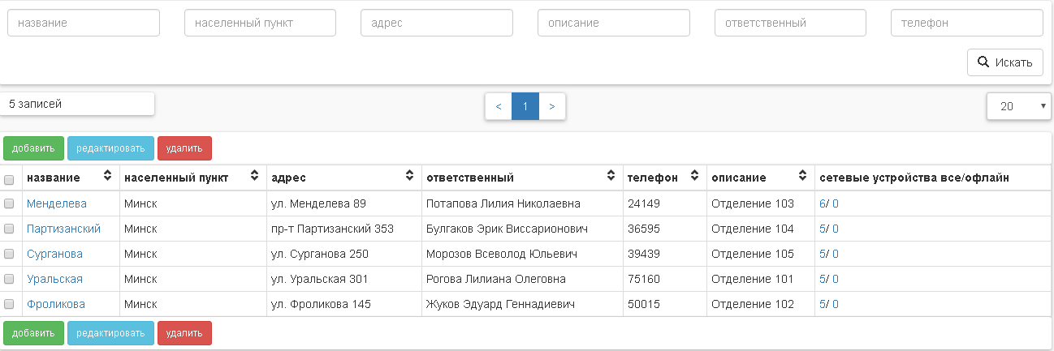Viewport: 1054px width, 351px height.
Task: Open device count link 6 for Менделева
Action: coord(822,203)
